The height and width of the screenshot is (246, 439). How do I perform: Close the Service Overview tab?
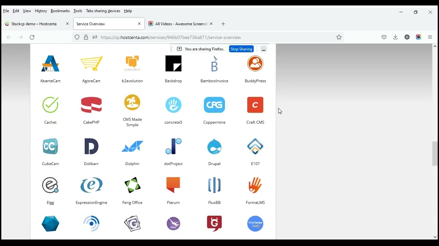[139, 24]
